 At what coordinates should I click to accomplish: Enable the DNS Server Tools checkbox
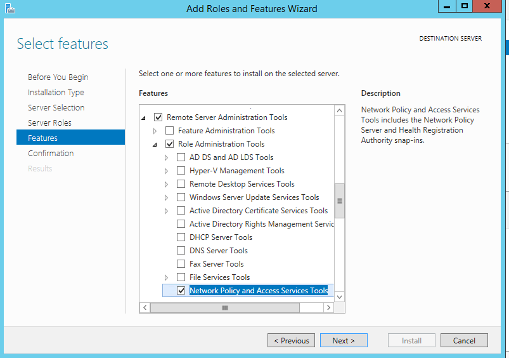(x=181, y=251)
